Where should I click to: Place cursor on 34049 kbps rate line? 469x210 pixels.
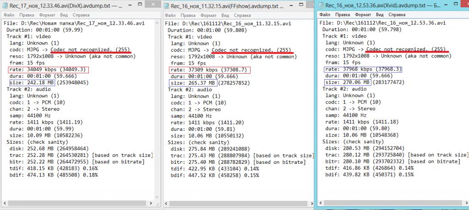(45, 70)
